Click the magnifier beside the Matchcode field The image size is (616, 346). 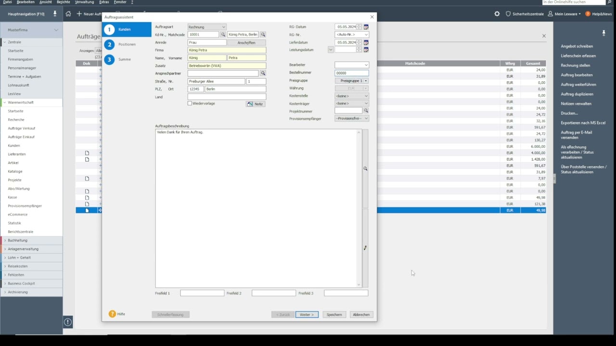point(263,35)
